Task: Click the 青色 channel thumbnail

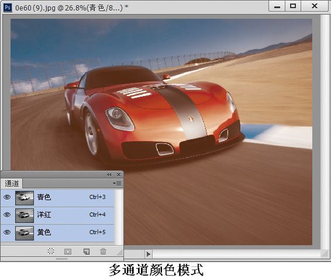Action: 25,198
